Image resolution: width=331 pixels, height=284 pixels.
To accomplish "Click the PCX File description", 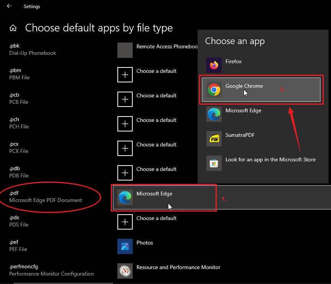I will (x=18, y=151).
